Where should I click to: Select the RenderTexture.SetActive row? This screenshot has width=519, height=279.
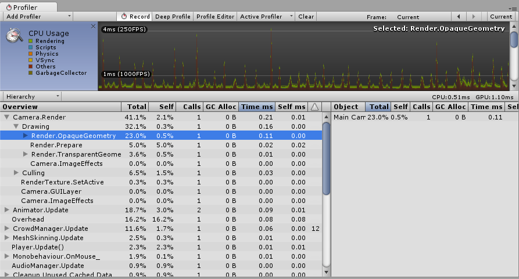tap(161, 182)
